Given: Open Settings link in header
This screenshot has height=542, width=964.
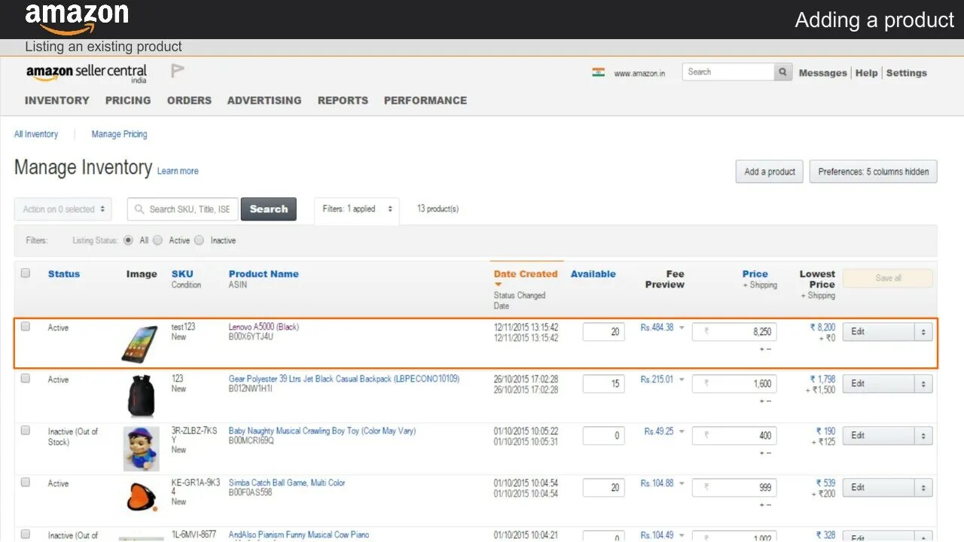Looking at the screenshot, I should point(907,73).
